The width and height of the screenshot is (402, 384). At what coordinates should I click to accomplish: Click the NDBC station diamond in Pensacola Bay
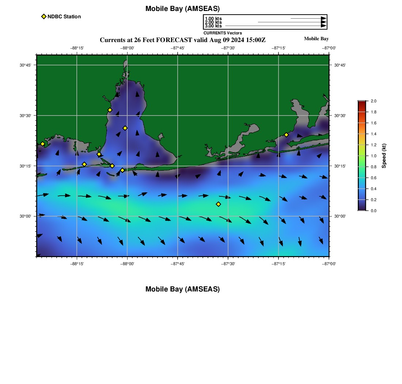286,135
